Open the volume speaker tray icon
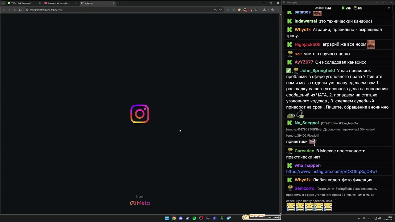This screenshot has height=222, width=395. point(380,218)
